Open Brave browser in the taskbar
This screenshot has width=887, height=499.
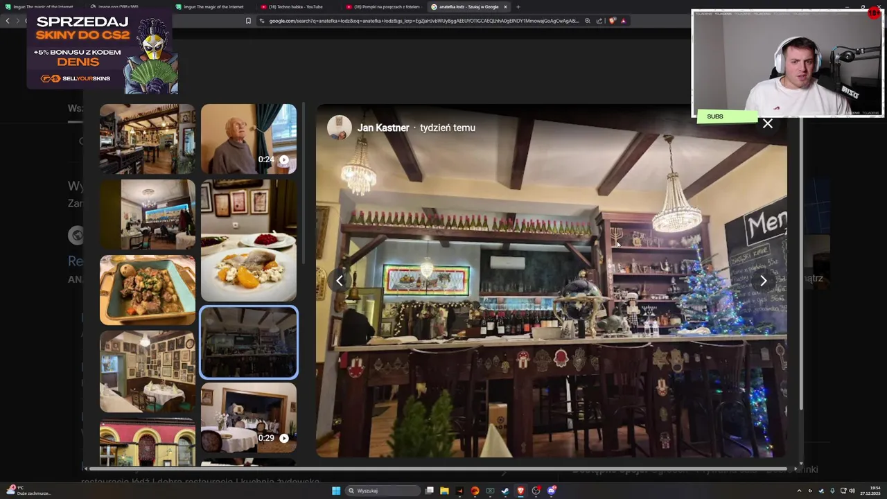(520, 491)
